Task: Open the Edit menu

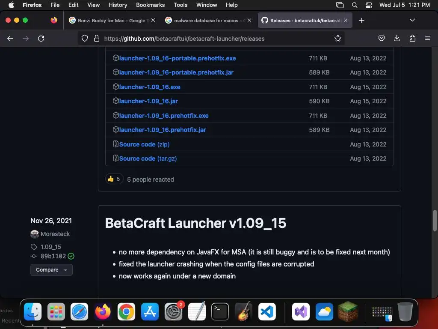Action: click(73, 5)
